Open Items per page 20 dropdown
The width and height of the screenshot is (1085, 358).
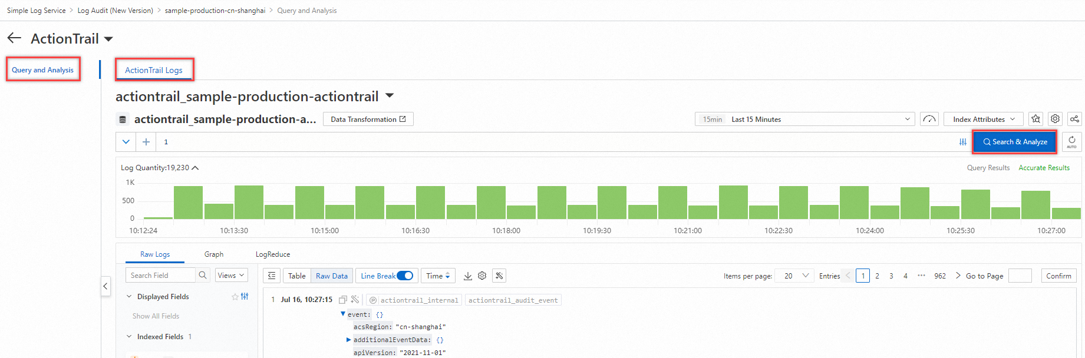click(796, 276)
